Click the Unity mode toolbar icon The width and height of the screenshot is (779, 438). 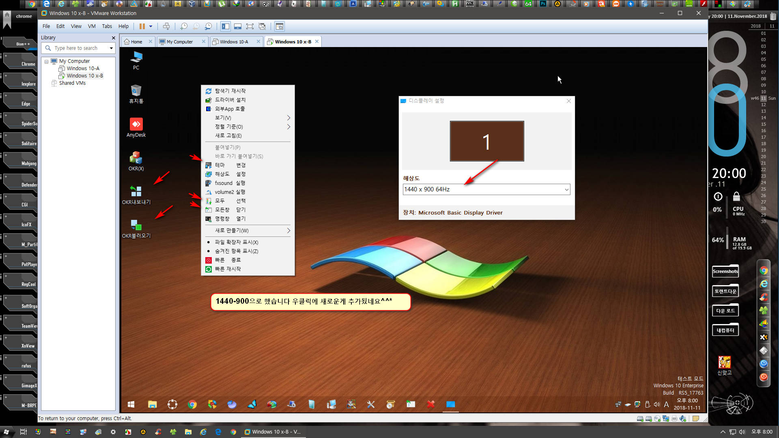coord(262,26)
